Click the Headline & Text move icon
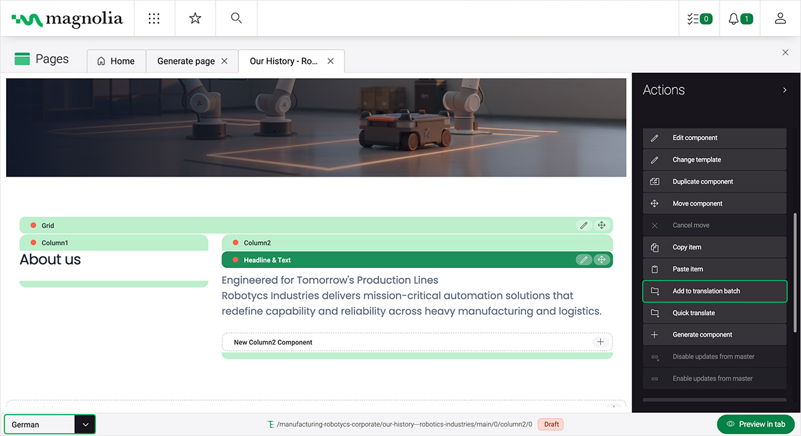The width and height of the screenshot is (801, 436). coord(601,260)
